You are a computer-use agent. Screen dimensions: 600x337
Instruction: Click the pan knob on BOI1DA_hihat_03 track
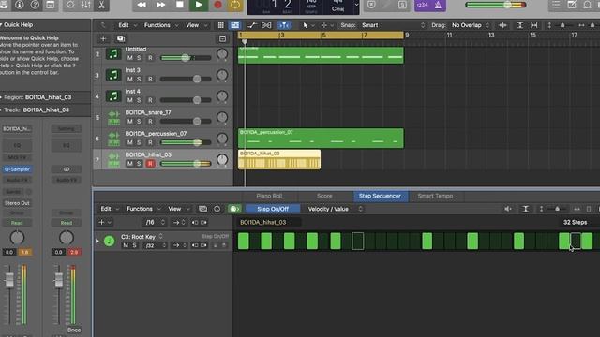(x=222, y=159)
